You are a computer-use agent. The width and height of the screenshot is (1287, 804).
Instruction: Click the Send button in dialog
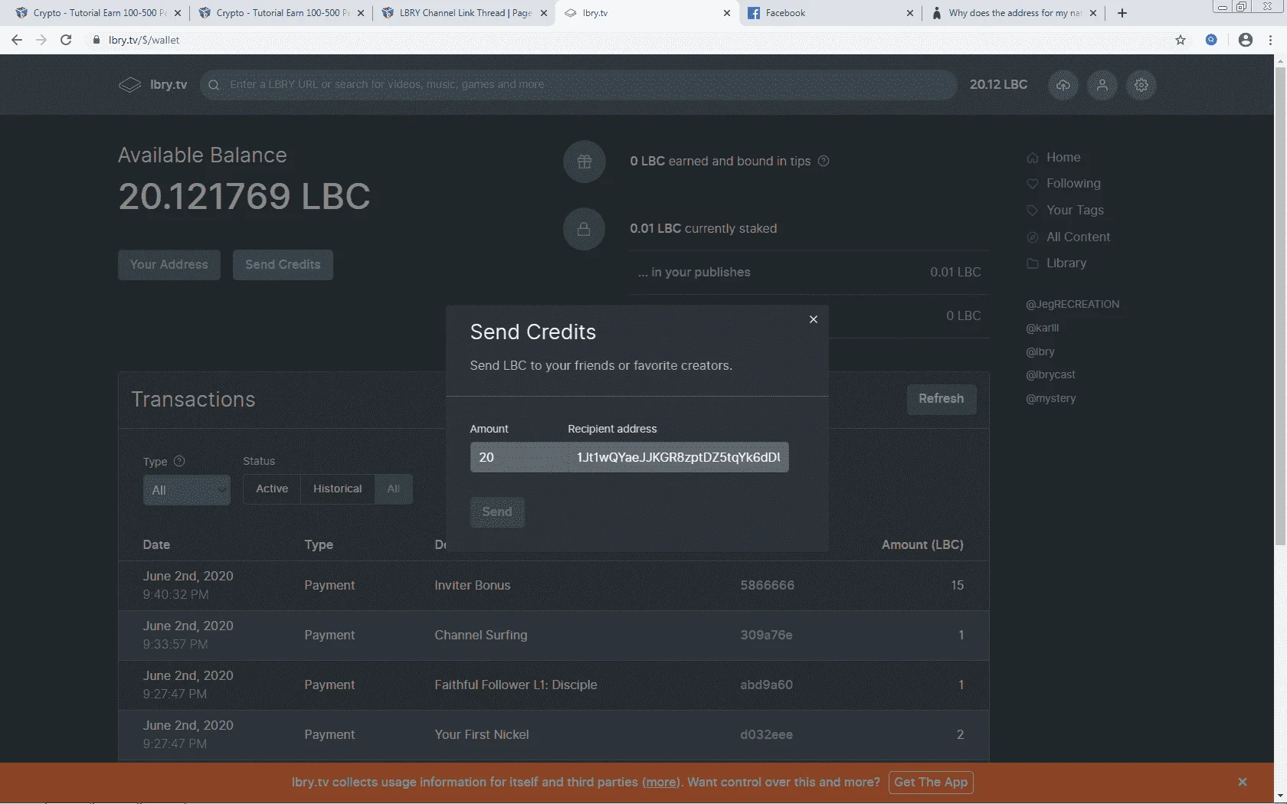(497, 512)
